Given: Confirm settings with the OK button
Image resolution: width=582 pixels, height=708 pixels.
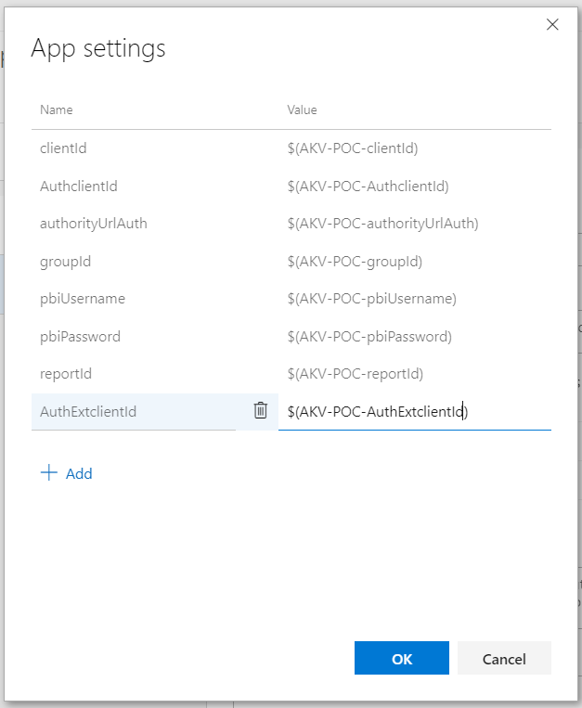Looking at the screenshot, I should click(x=401, y=658).
